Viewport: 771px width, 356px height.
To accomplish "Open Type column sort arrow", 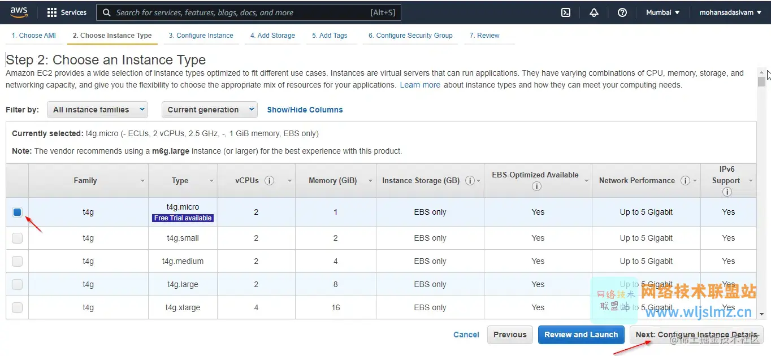I will tap(211, 181).
